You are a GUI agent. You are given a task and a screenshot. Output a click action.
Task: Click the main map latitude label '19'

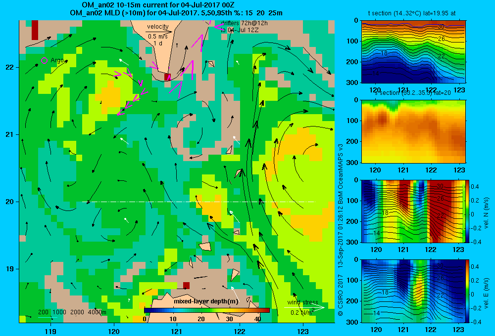pos(10,269)
